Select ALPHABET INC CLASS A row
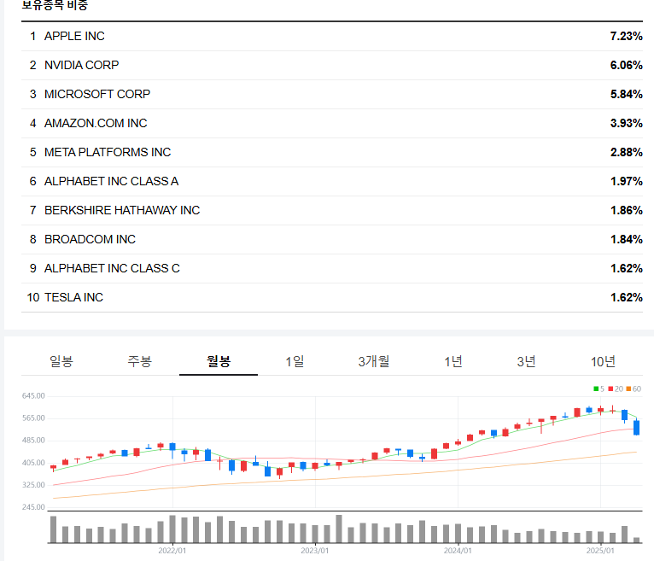The image size is (654, 561). [332, 181]
